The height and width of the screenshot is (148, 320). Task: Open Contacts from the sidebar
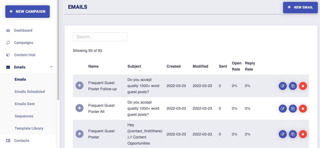22,141
